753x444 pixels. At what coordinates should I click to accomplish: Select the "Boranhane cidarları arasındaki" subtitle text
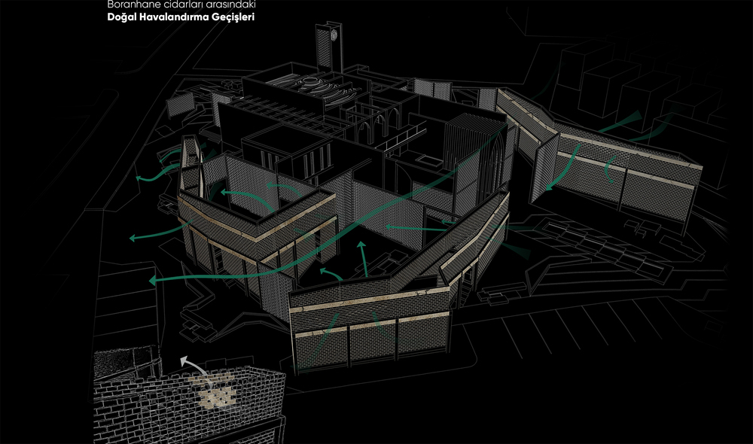pos(176,5)
